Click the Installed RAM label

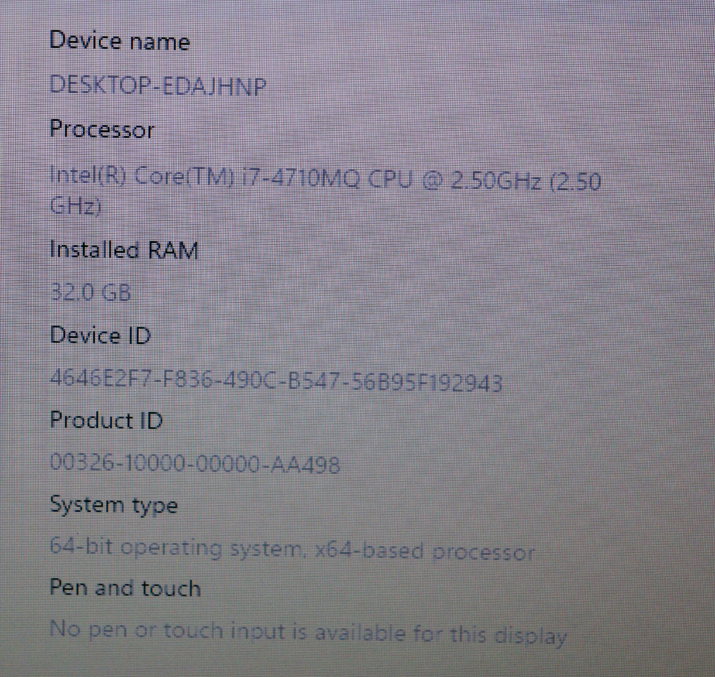click(124, 249)
